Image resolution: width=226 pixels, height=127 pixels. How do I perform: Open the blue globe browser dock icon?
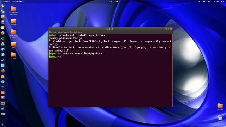click(3, 81)
